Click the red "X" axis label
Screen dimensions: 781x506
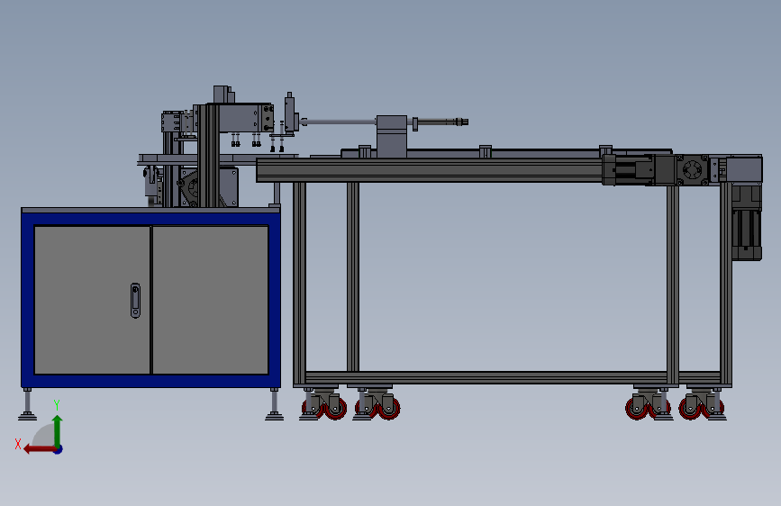pyautogui.click(x=18, y=444)
